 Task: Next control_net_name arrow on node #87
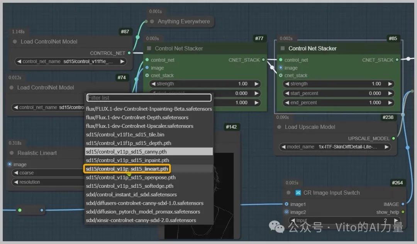122,61
